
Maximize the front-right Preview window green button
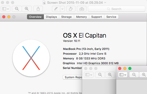(130, 68)
